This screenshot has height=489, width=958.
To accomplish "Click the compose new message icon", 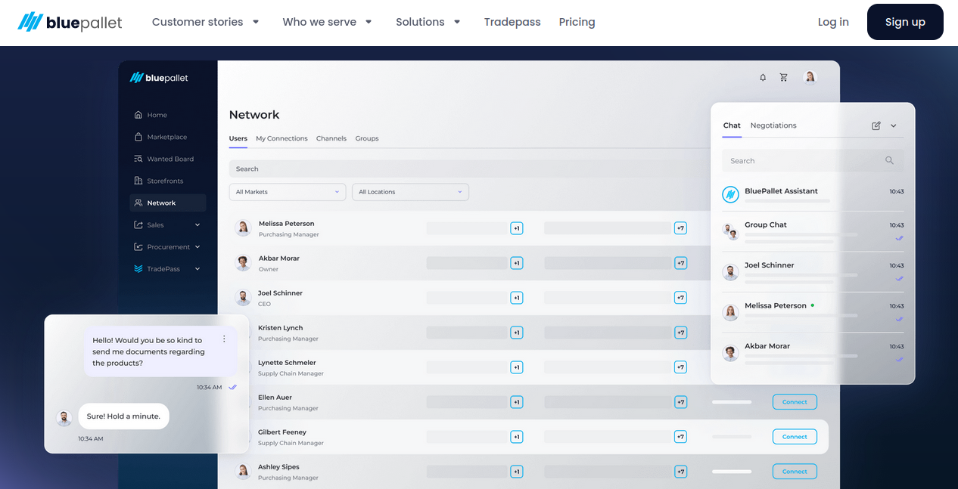I will [x=876, y=125].
